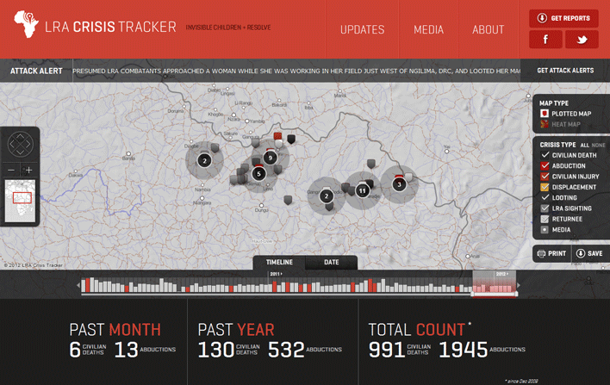Click the 2011 marker on timeline

(x=276, y=274)
